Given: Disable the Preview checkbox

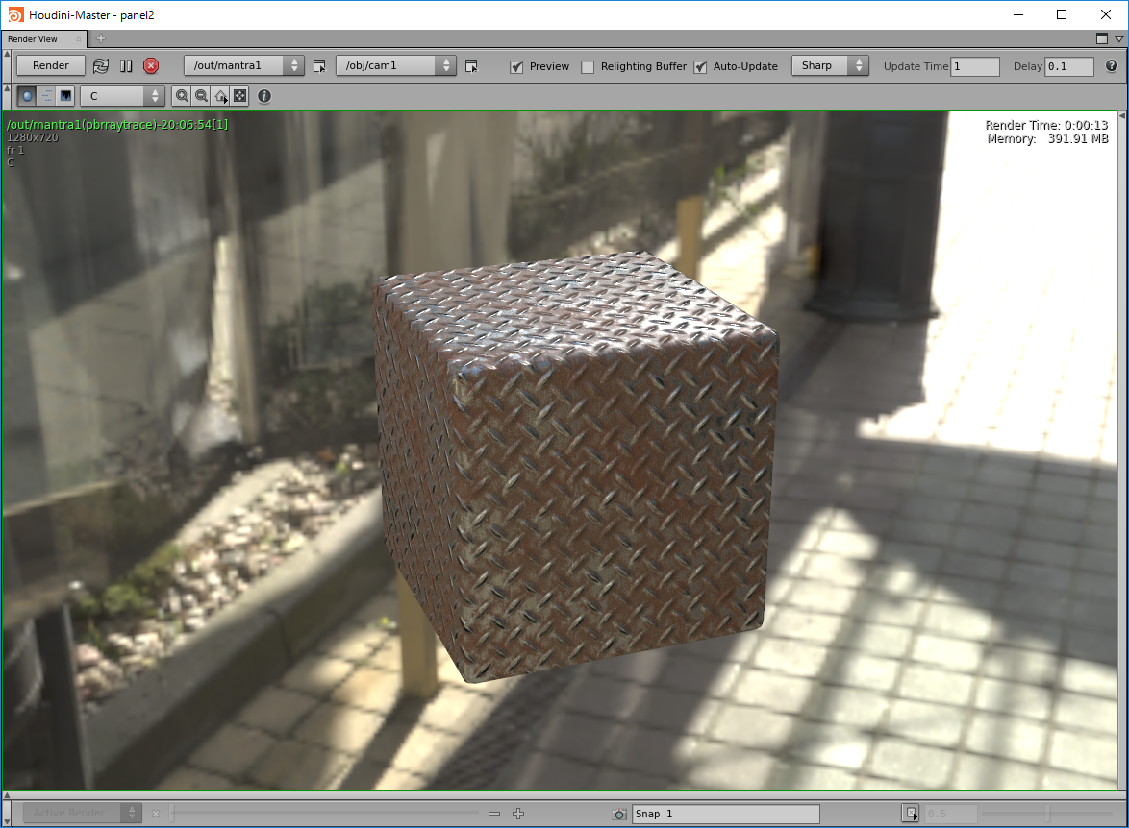Looking at the screenshot, I should [x=517, y=66].
